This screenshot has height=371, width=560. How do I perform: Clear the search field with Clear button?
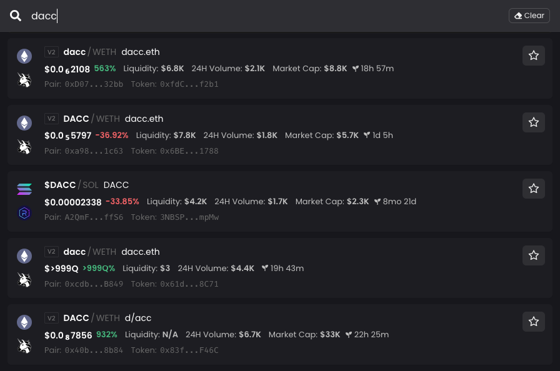coord(529,16)
